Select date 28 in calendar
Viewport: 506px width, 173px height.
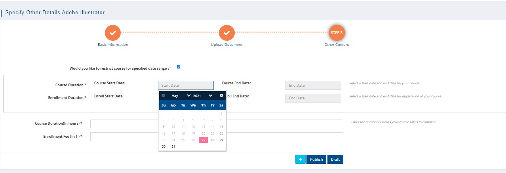pos(213,140)
